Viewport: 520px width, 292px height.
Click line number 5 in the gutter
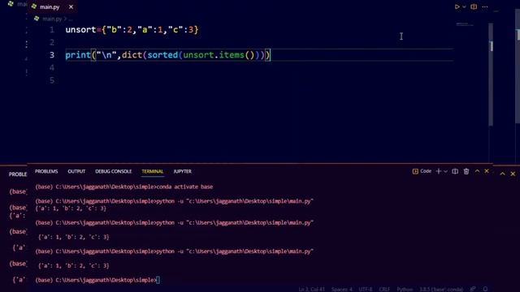pyautogui.click(x=52, y=80)
